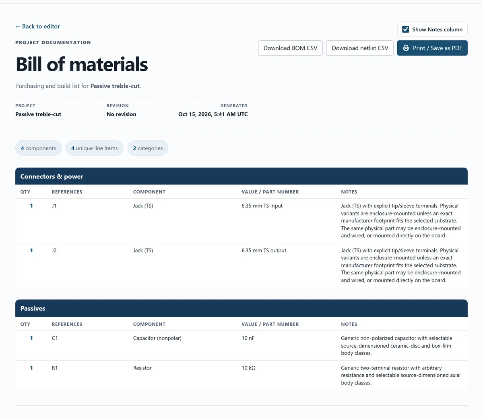This screenshot has height=419, width=483.
Task: Click the 4 unique line items chip
Action: 95,148
